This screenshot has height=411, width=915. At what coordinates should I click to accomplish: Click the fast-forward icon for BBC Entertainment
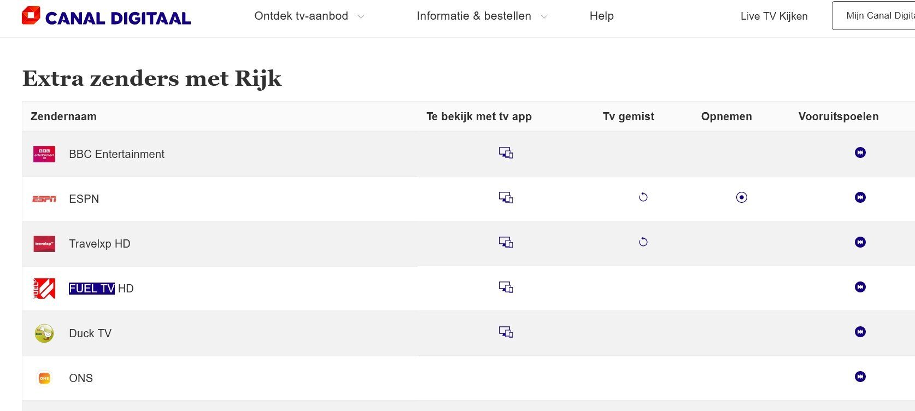click(x=860, y=152)
